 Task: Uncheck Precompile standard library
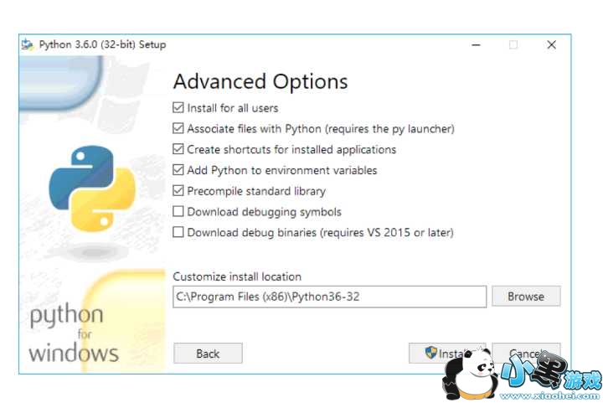178,191
